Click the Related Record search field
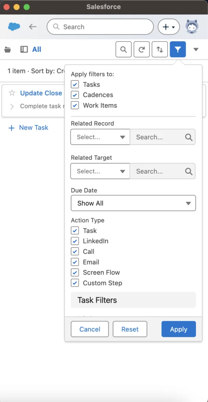 tap(163, 137)
